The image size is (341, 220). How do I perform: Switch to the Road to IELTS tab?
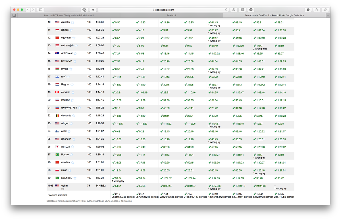click(69, 15)
